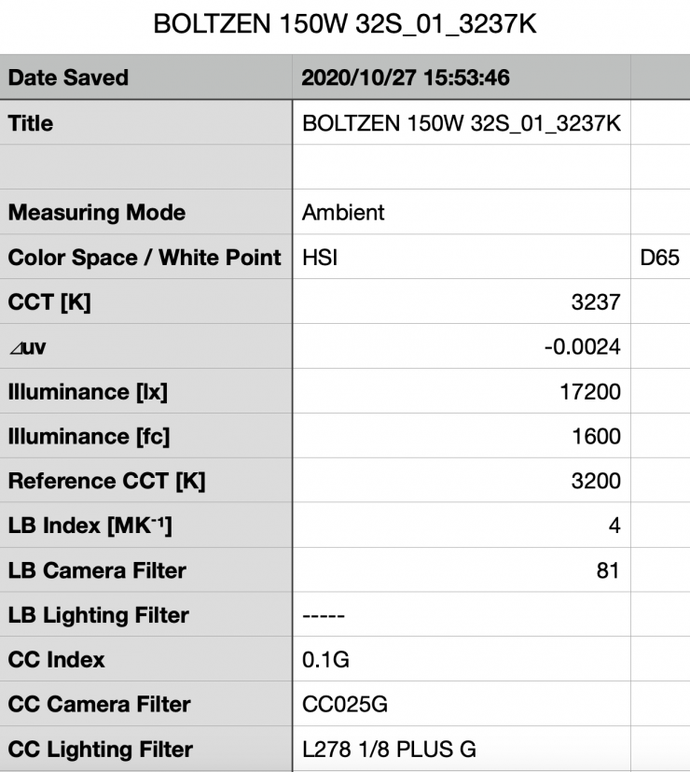Click the BOLTZEN 150W 32S_01_3237K heading
This screenshot has height=772, width=690.
pos(344,23)
